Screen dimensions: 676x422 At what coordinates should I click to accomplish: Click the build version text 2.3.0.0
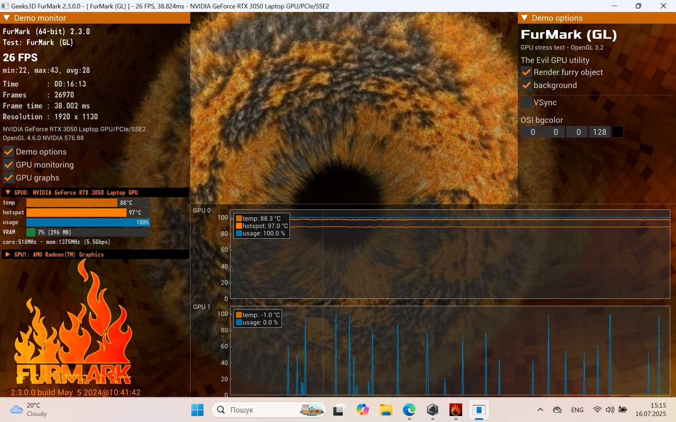coord(75,392)
